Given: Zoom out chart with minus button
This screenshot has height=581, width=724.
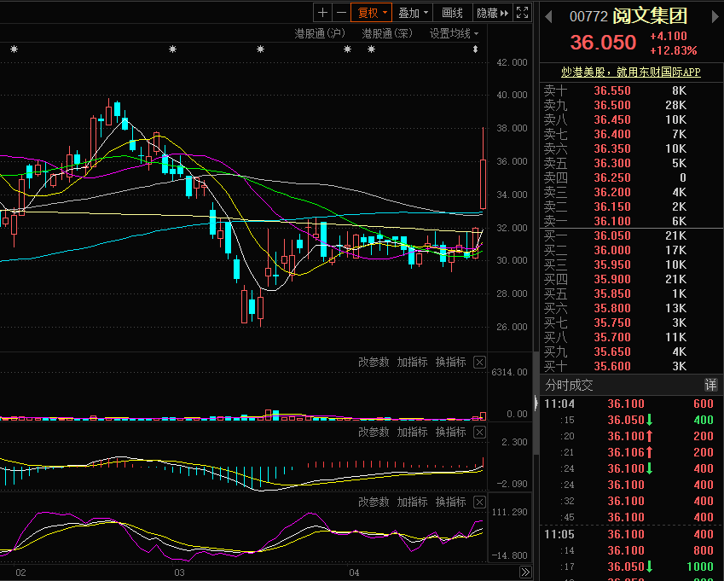Looking at the screenshot, I should tap(341, 13).
